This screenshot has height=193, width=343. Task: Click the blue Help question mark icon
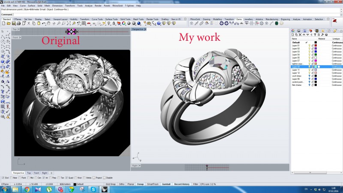coord(159,23)
